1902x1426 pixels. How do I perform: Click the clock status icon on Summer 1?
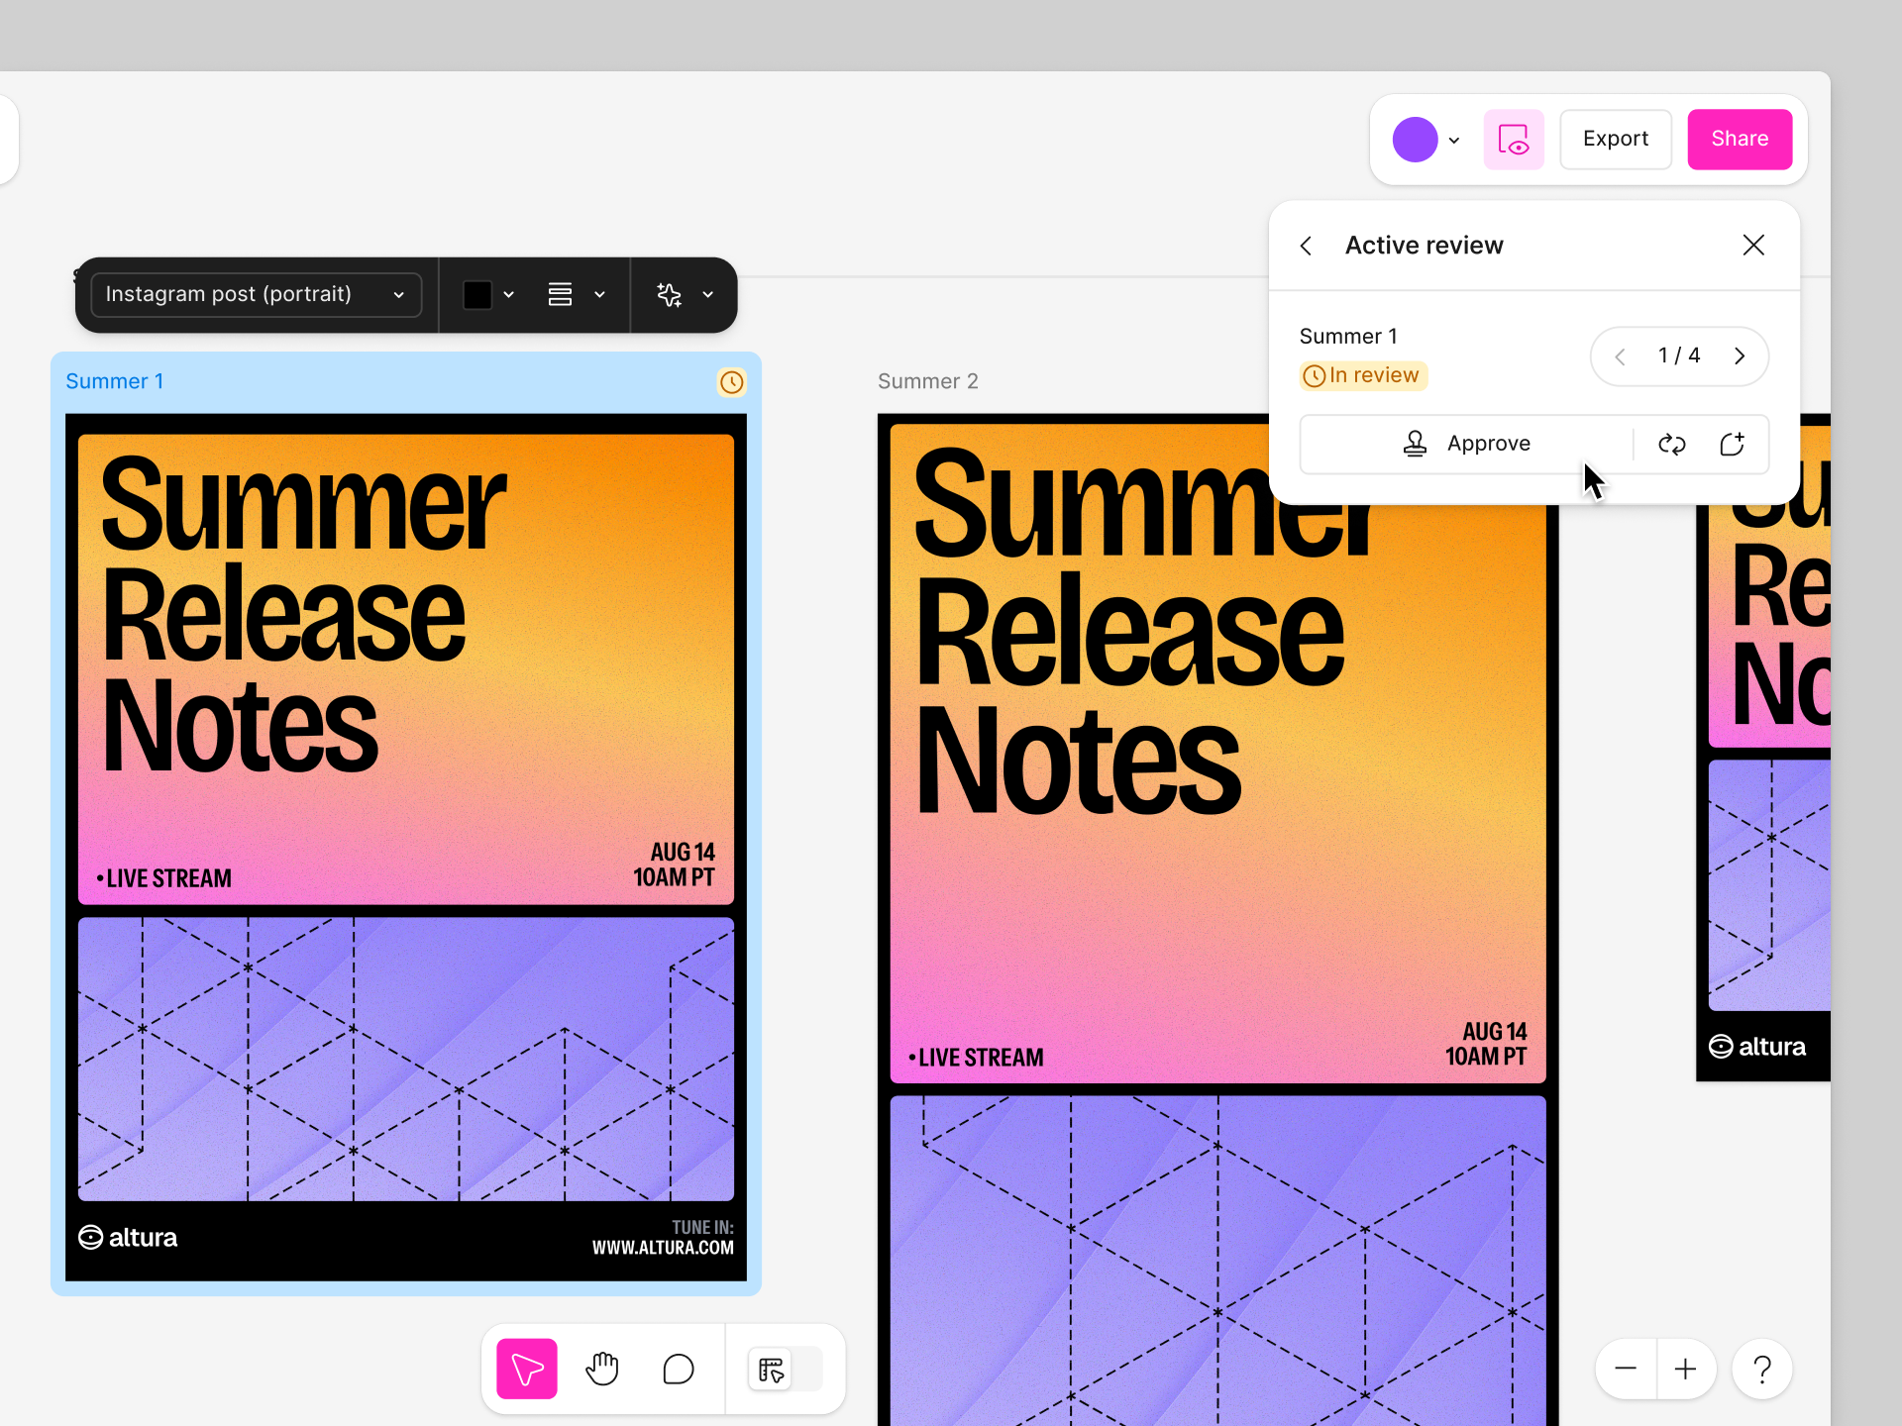point(731,382)
